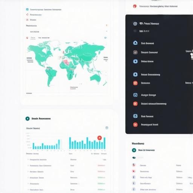193x193 pixels.
Task: Click the last orange icon in the dark panel
Action: pos(135,125)
